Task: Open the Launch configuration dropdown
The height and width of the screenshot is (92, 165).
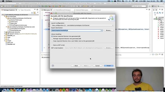Action: pos(82,25)
